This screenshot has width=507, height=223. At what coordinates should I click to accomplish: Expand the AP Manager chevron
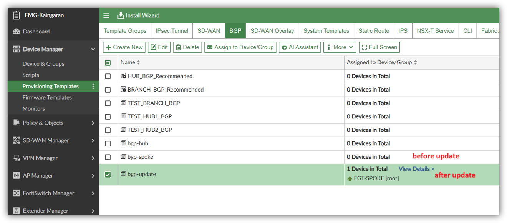tap(93, 176)
